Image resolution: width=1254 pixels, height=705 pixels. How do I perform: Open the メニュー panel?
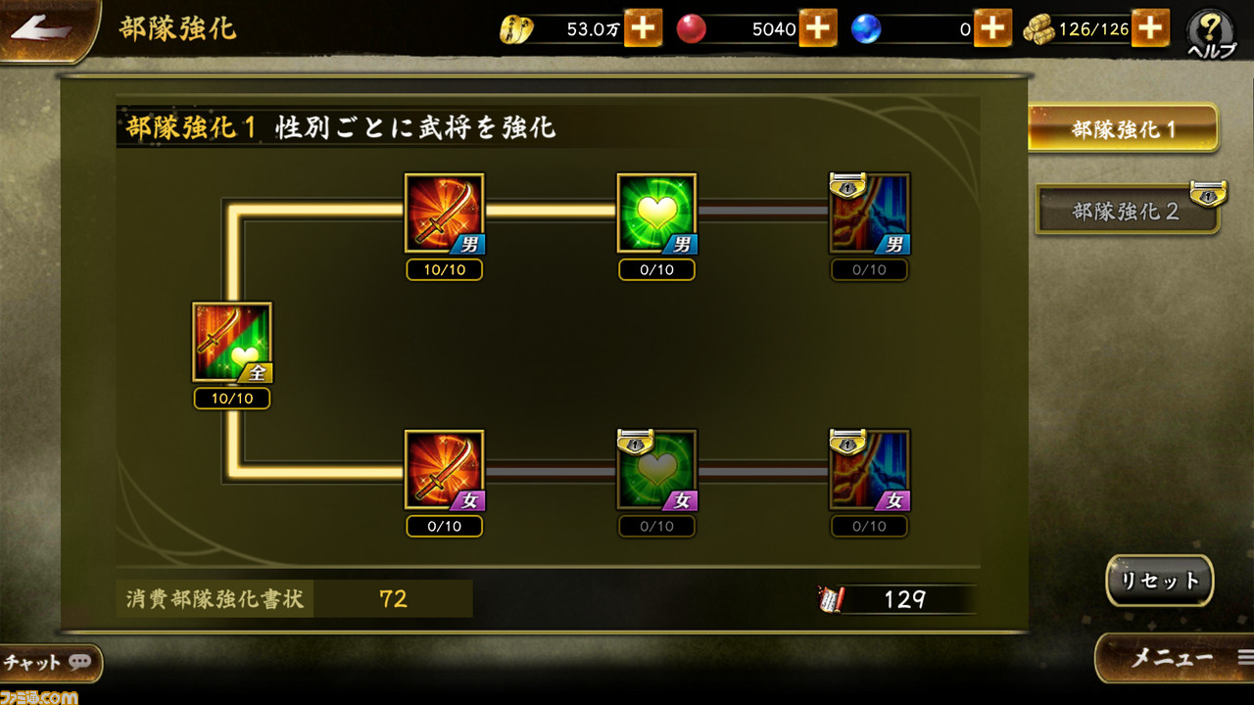click(x=1175, y=658)
